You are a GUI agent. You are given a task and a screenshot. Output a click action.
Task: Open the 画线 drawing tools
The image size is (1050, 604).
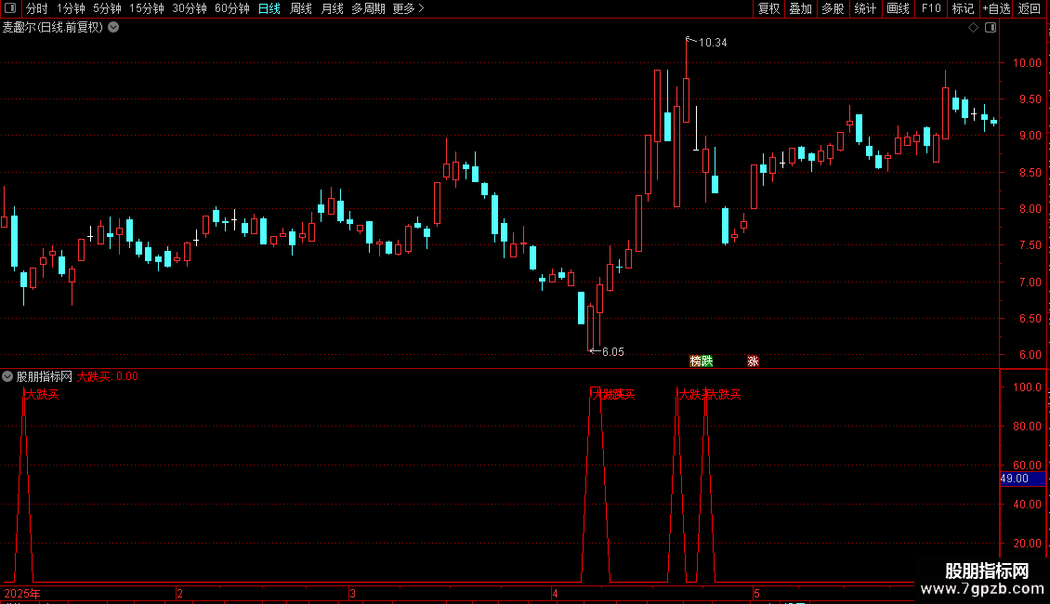coord(898,8)
